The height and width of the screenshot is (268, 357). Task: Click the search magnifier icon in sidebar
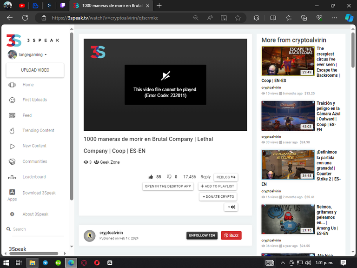pyautogui.click(x=8, y=229)
